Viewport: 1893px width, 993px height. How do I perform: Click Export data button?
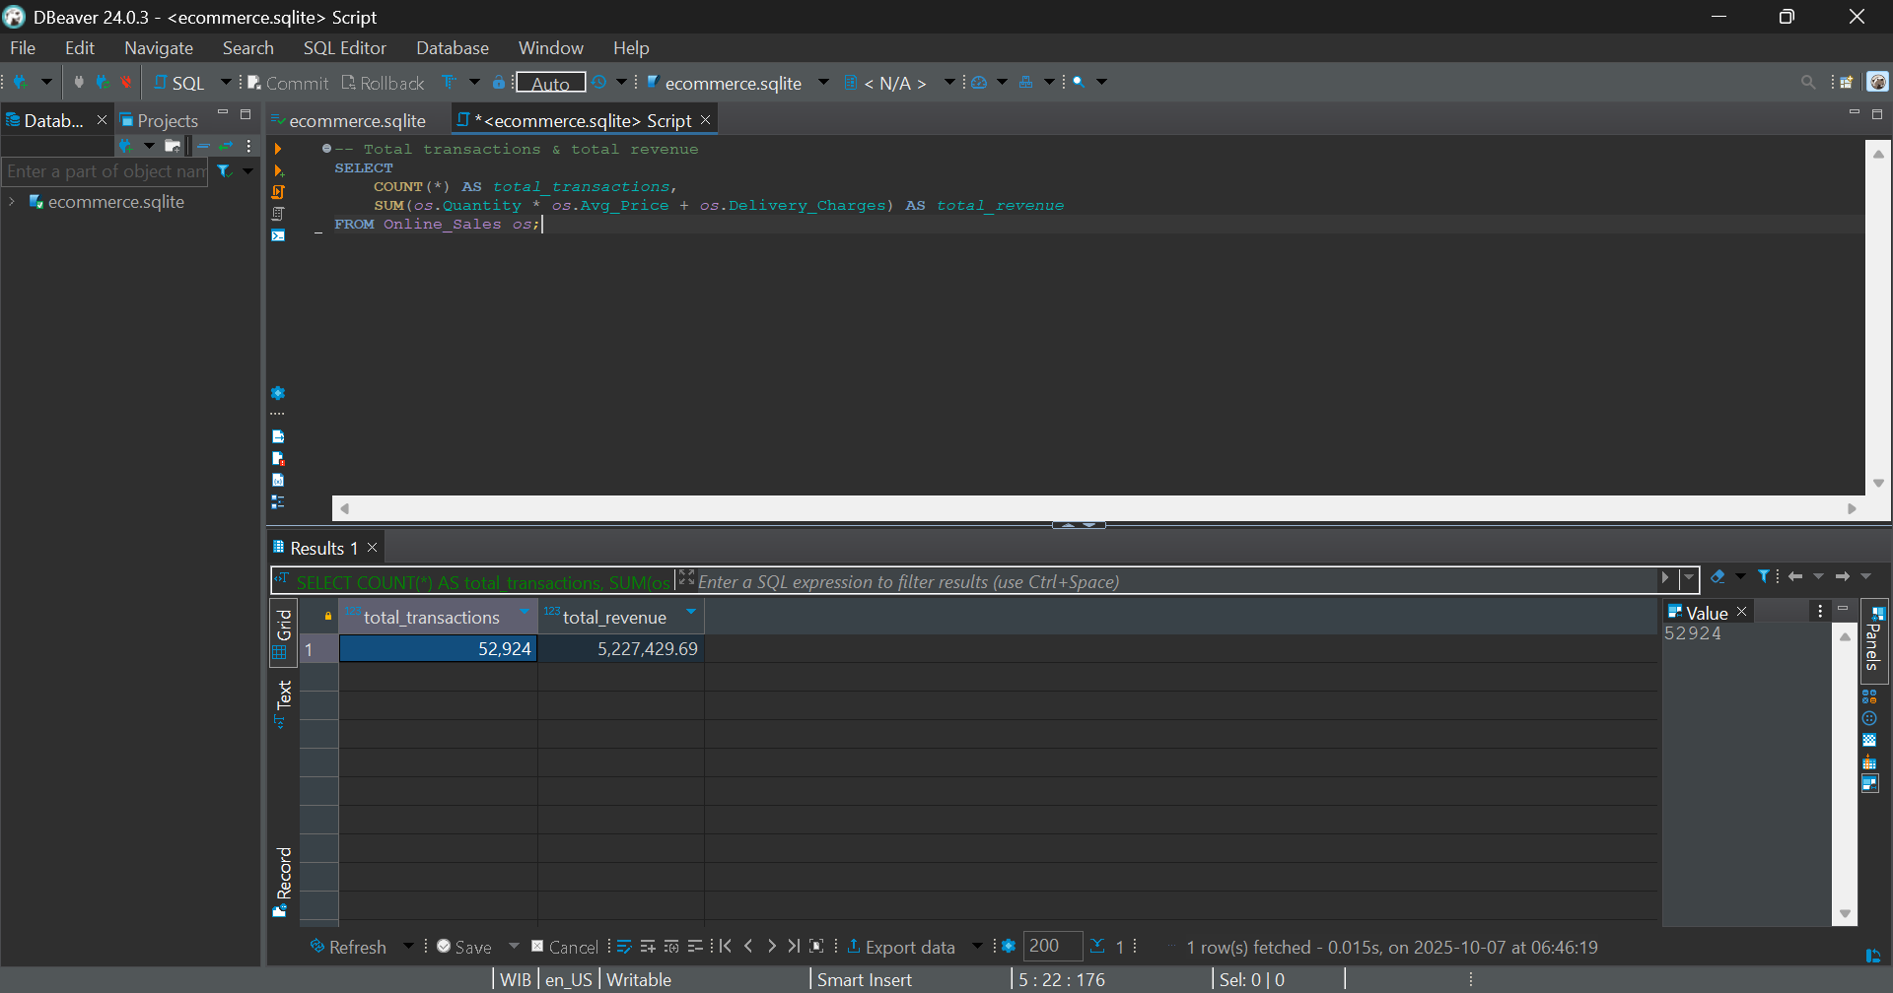[900, 947]
